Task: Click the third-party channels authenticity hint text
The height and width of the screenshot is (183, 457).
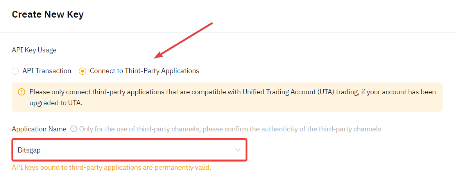Action: coord(230,129)
